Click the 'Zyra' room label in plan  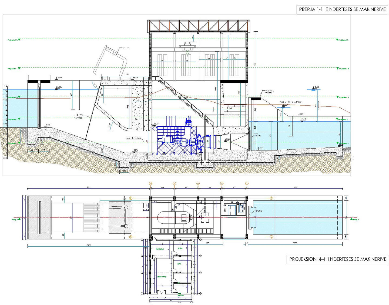click(179, 264)
